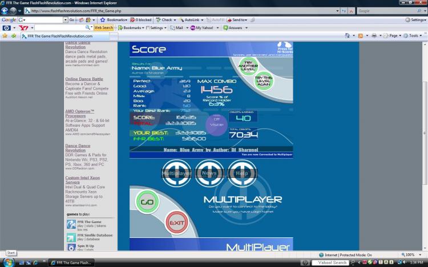Click the Help round icon
Image resolution: width=428 pixels, height=267 pixels.
242,172
